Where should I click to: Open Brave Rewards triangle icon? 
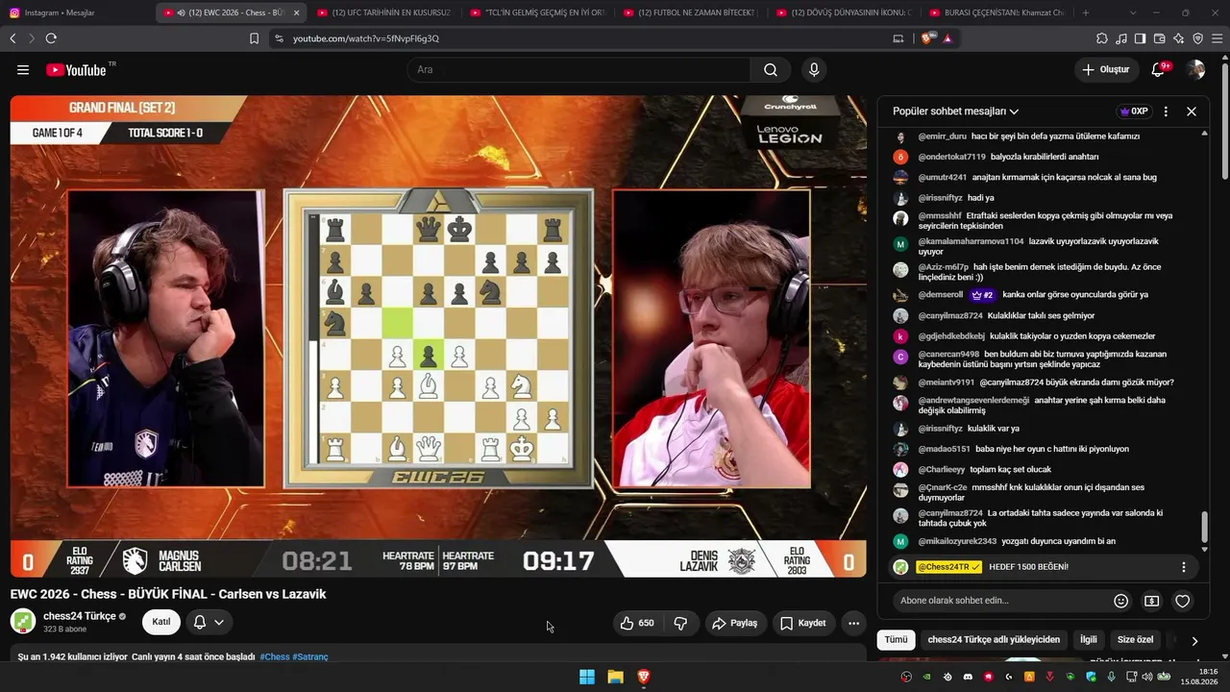click(947, 38)
